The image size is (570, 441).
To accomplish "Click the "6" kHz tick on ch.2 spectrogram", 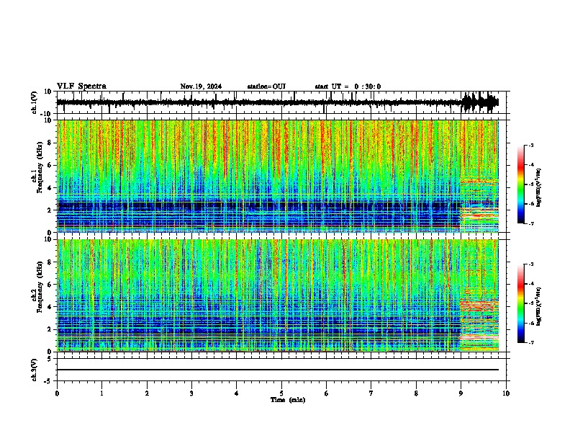I will click(x=50, y=285).
